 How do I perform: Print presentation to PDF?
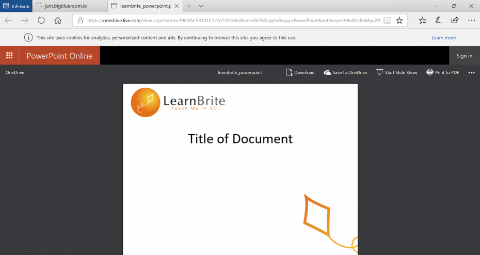[443, 73]
